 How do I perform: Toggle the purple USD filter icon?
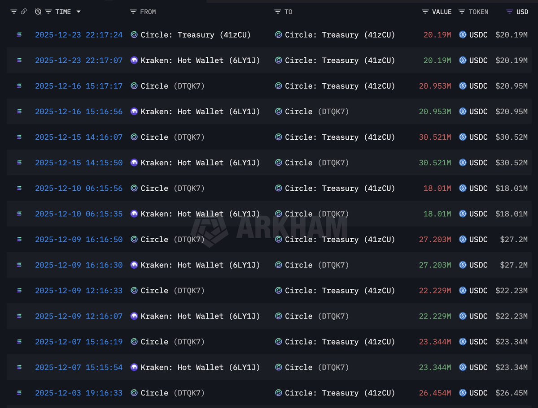tap(509, 12)
